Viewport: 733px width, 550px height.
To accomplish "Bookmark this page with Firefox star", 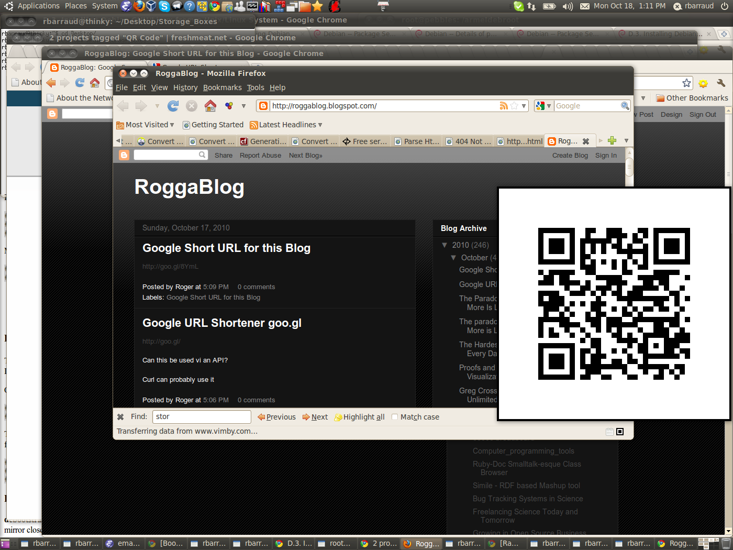I will coord(514,106).
